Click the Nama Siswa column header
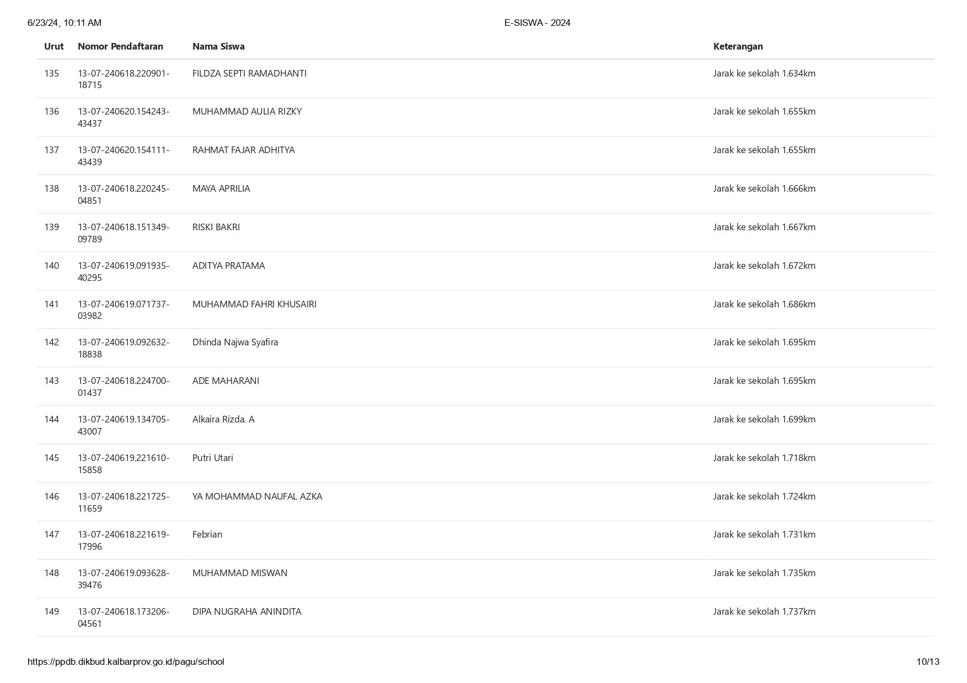 (x=218, y=46)
